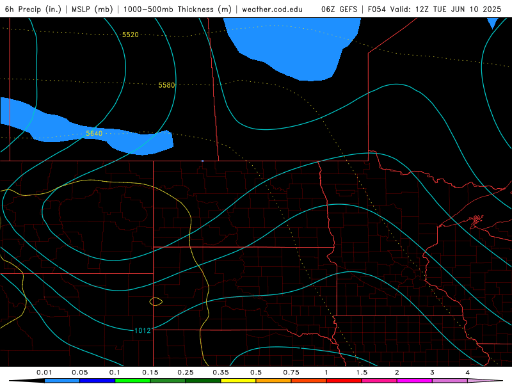Click the red 1 inch legend swatch
This screenshot has width=512, height=384.
coord(344,381)
